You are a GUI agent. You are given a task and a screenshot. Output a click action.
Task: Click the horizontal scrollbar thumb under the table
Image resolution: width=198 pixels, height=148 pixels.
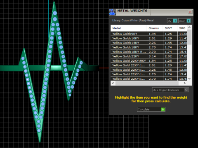pos(147,83)
